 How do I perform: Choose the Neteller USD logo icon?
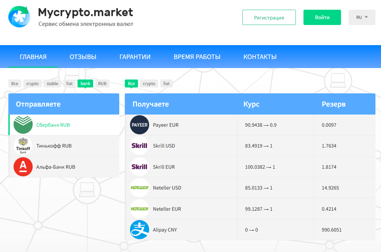pos(139,188)
